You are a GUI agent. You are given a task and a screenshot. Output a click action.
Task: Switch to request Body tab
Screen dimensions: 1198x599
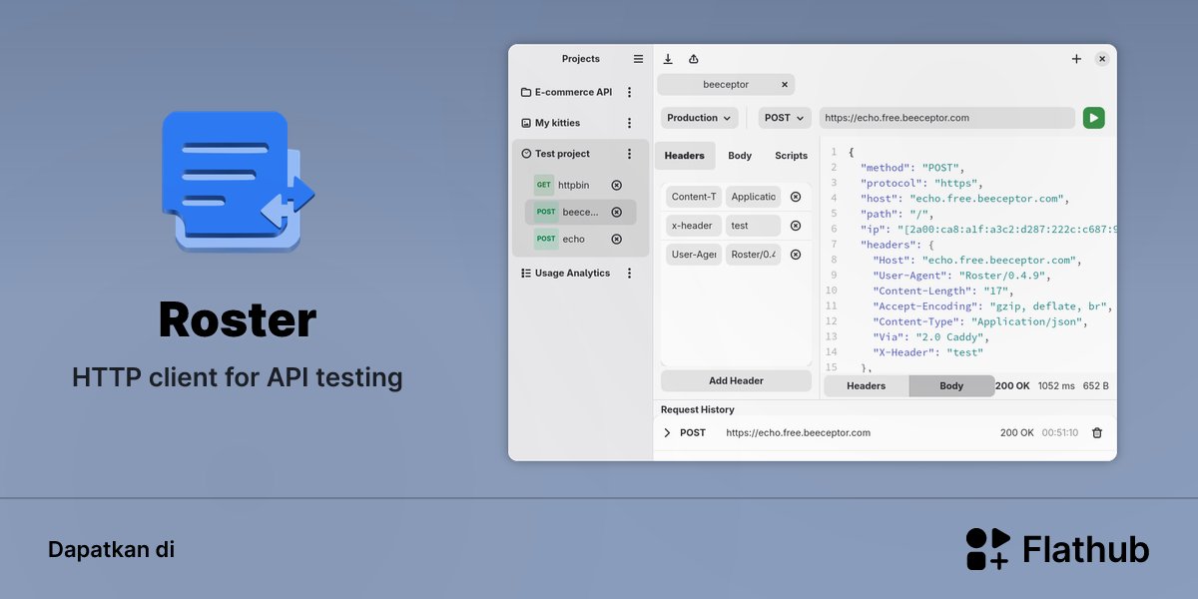pyautogui.click(x=740, y=156)
